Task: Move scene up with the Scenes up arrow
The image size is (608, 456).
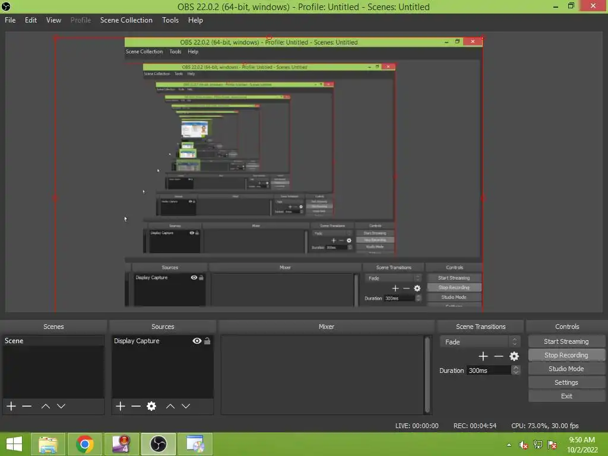Action: point(45,406)
